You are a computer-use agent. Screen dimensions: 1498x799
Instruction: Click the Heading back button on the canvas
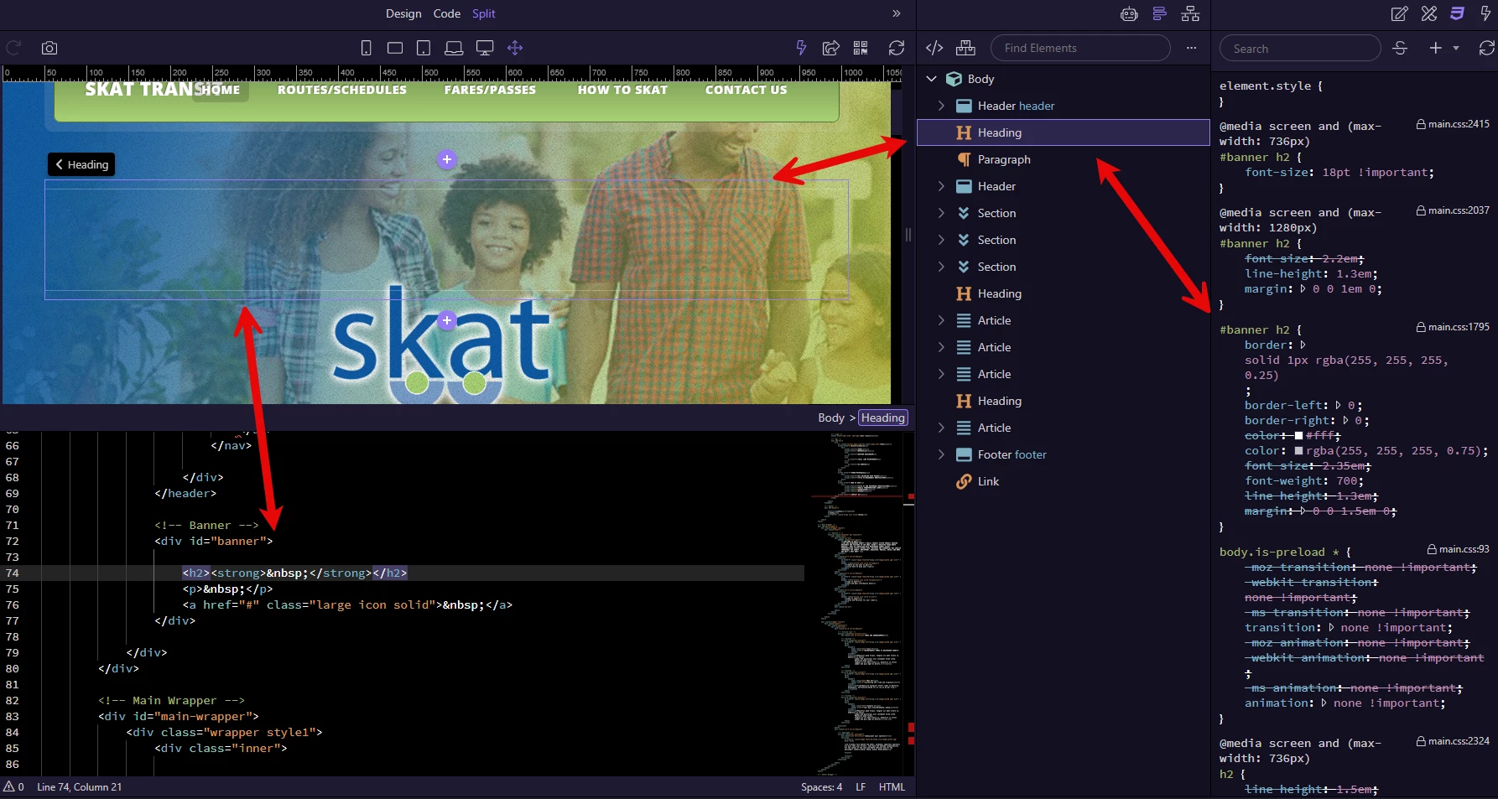pos(81,164)
